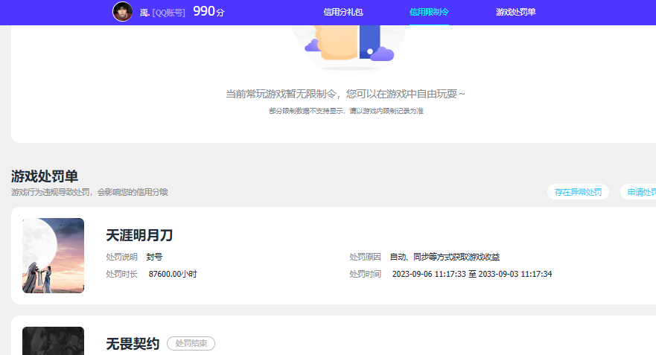Click the 990分 credit score

(208, 11)
